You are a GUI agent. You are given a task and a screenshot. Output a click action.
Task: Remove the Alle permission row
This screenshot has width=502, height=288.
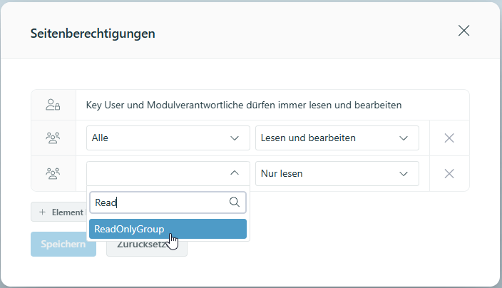[x=449, y=138]
